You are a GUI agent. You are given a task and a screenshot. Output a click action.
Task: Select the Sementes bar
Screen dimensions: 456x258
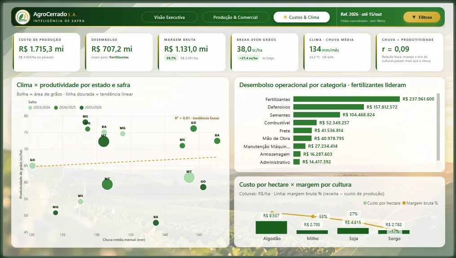[x=317, y=115]
